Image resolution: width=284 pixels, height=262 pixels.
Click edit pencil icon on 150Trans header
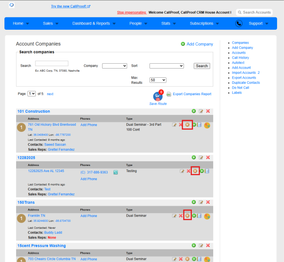(x=201, y=202)
